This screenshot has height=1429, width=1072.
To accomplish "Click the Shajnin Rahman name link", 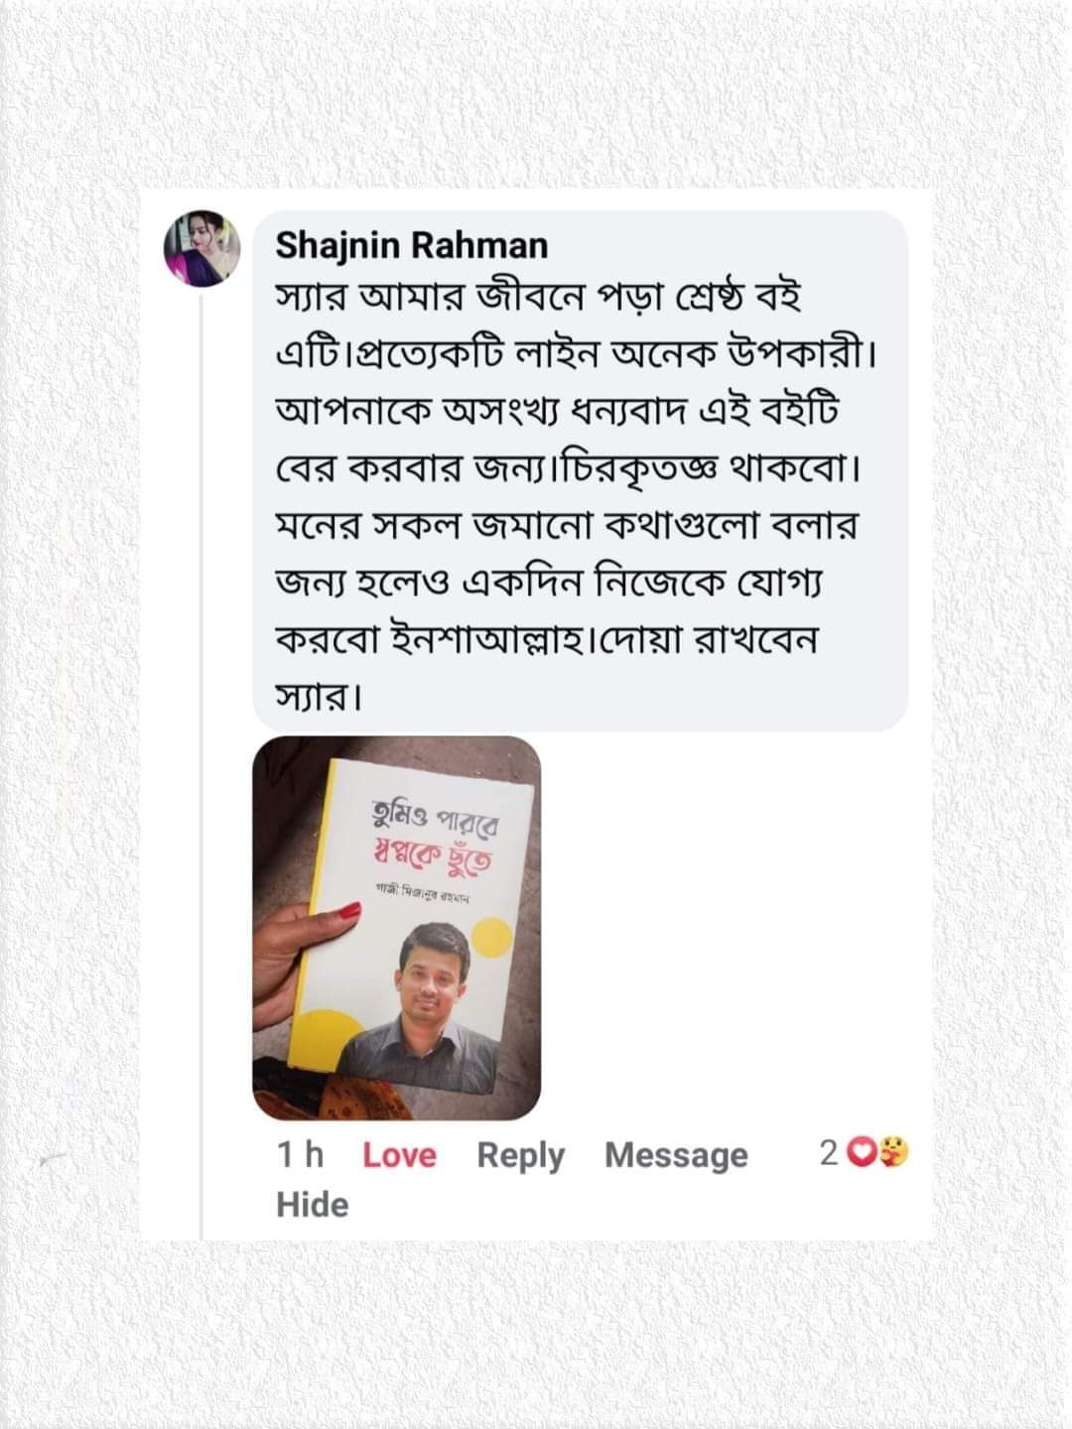I will [x=411, y=244].
